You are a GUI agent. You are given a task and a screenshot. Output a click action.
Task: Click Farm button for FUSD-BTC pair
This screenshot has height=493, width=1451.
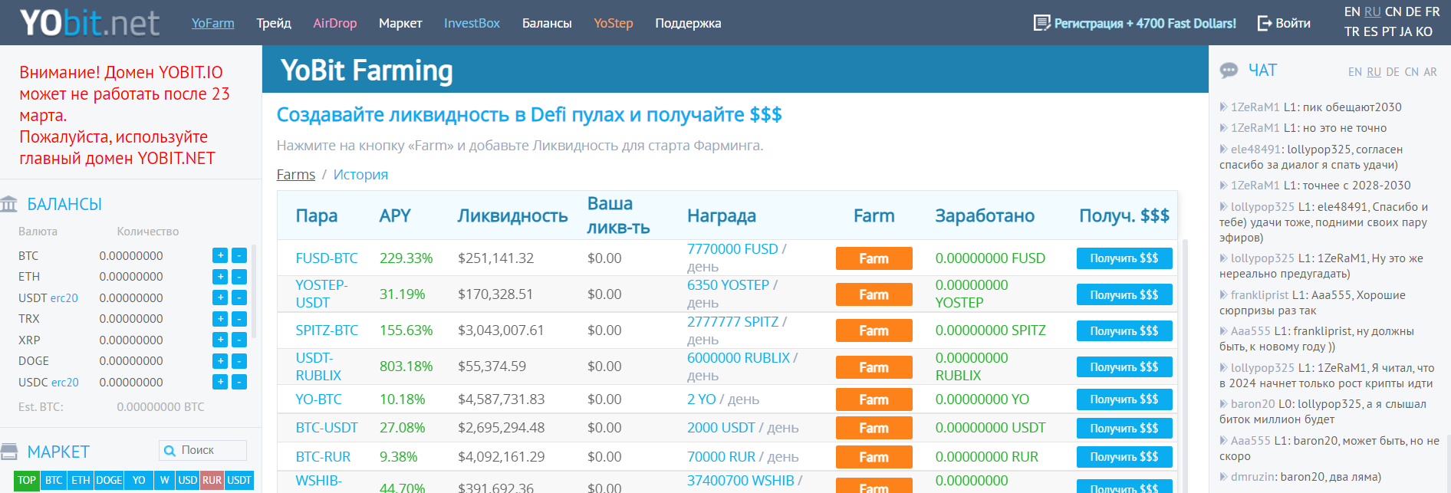(874, 258)
